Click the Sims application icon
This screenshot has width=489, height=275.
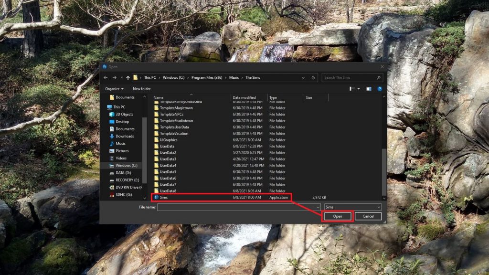pyautogui.click(x=156, y=197)
